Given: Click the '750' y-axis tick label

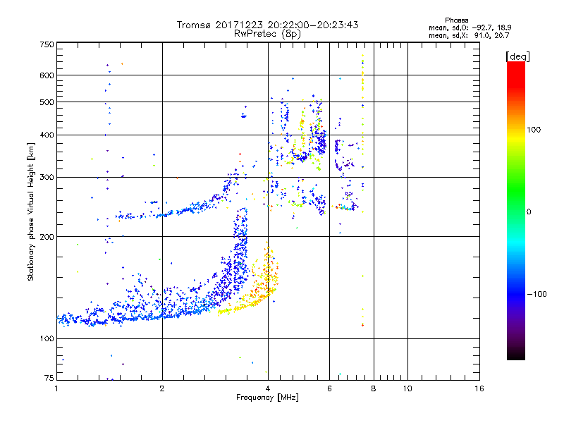Looking at the screenshot, I should [47, 44].
